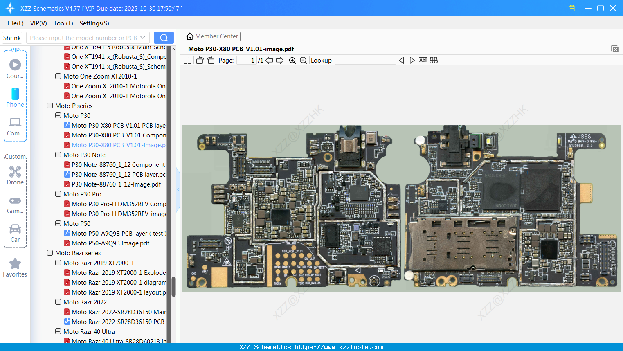
Task: Click the binoculars find icon
Action: click(x=434, y=61)
